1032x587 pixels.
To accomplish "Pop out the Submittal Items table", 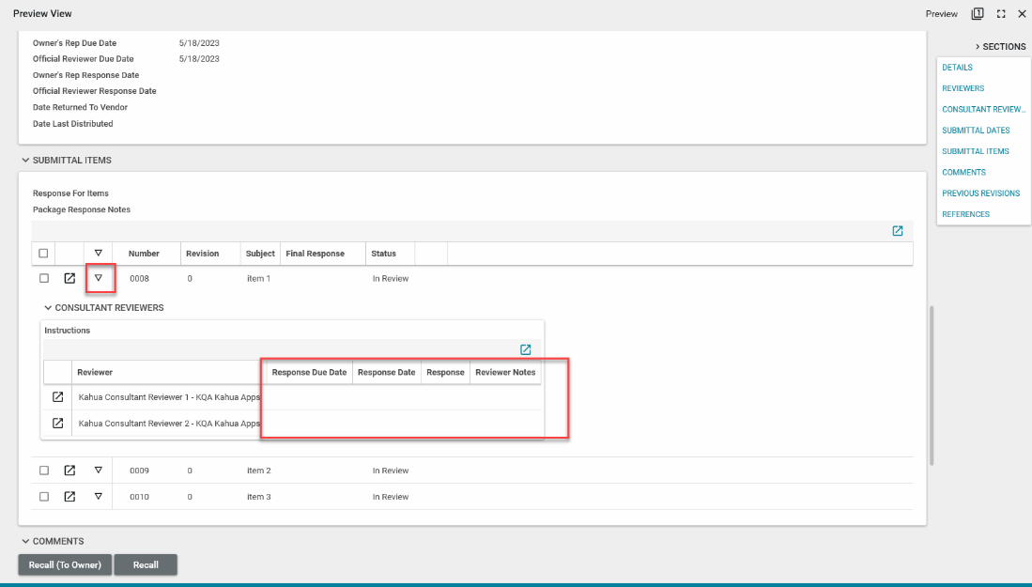I will (x=898, y=231).
